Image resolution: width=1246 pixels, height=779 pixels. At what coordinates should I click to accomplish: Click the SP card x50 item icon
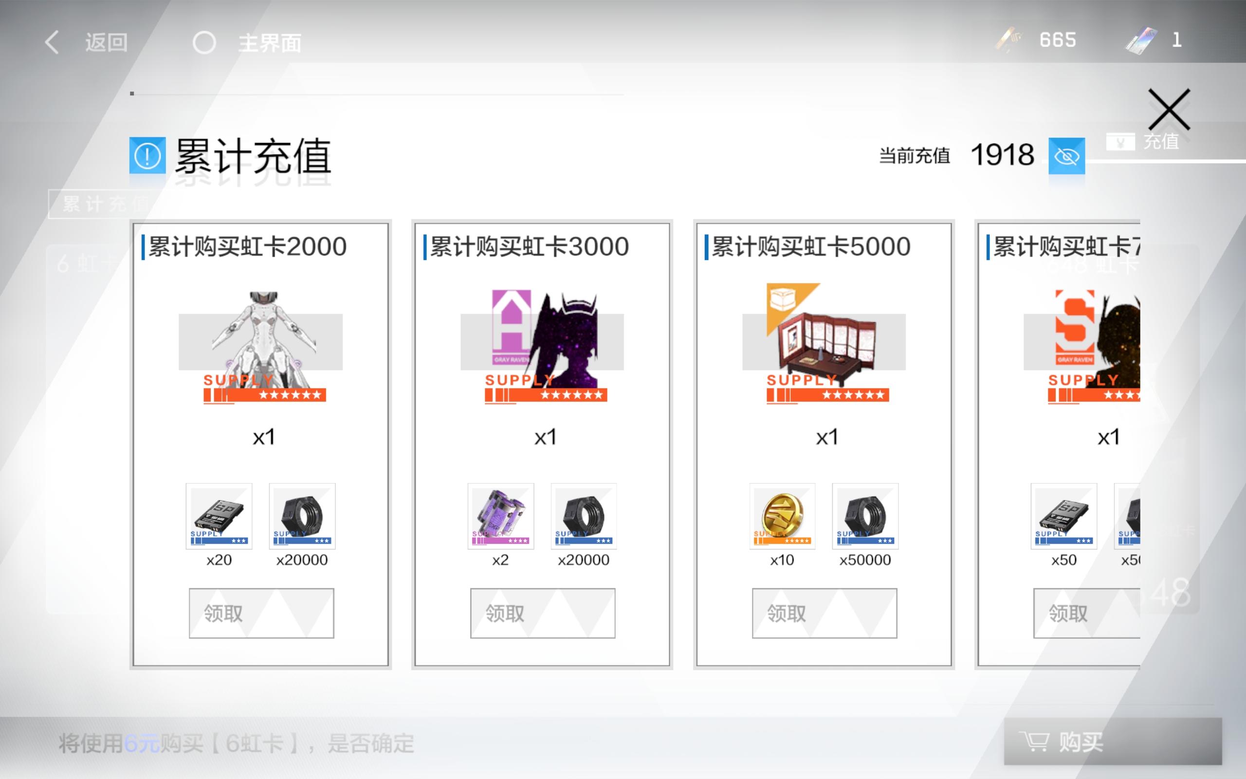[1064, 516]
